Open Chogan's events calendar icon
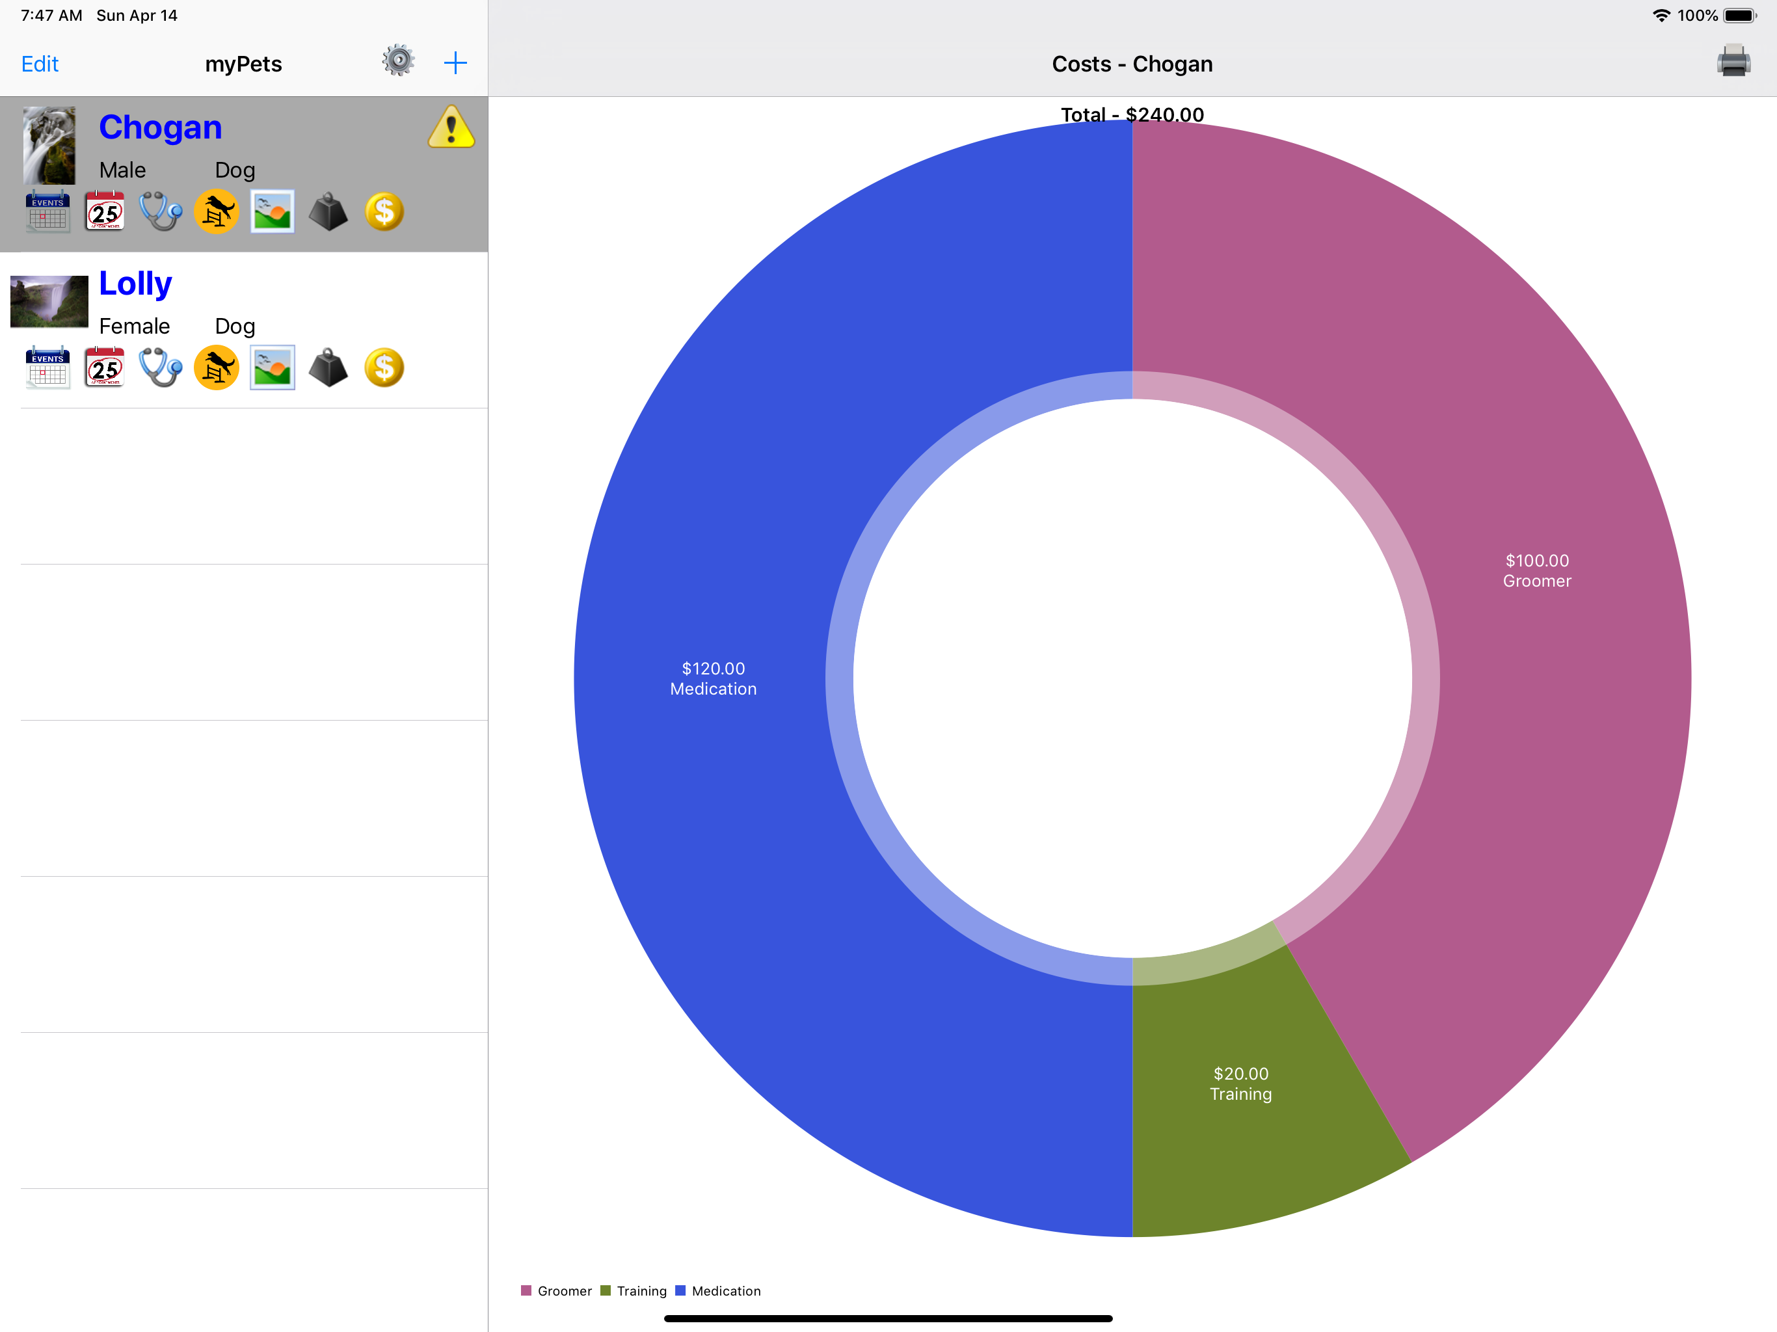 click(x=47, y=212)
